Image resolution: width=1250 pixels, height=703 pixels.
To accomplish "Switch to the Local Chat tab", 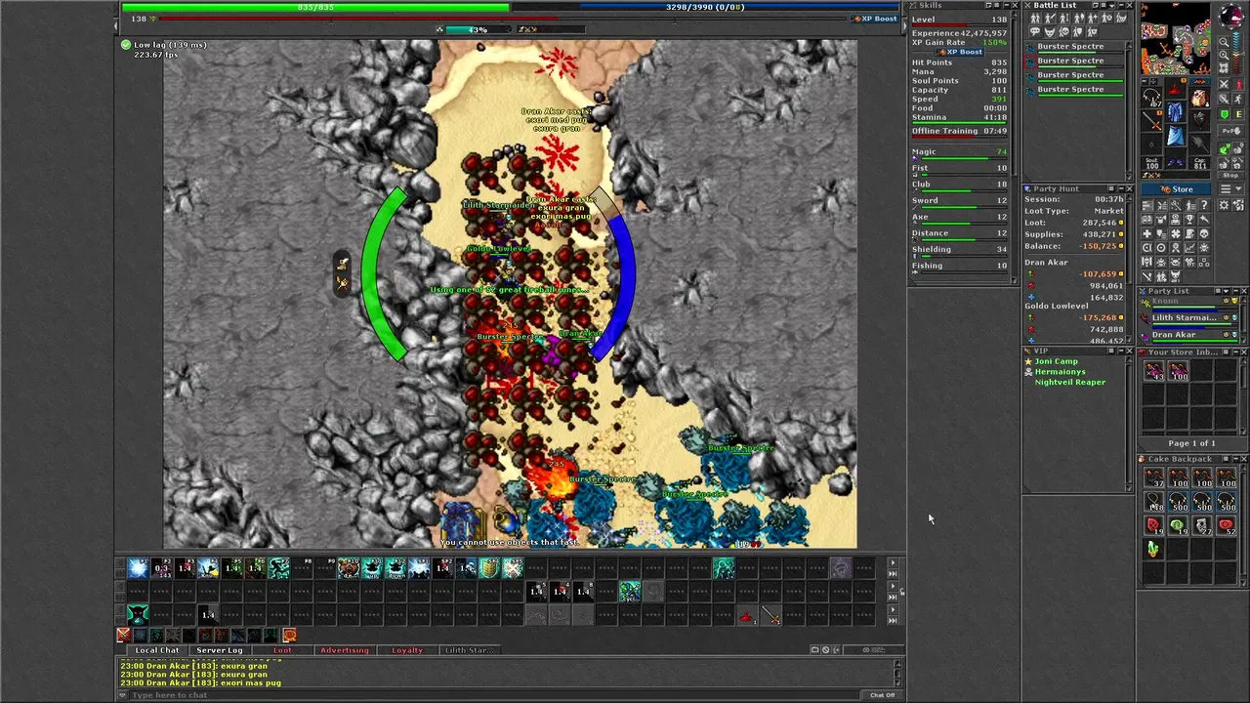I will click(x=157, y=650).
